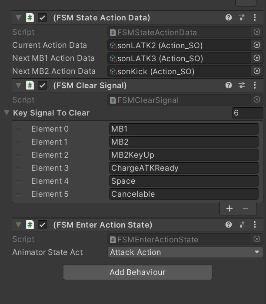Open more options for FSM State Action Data
This screenshot has height=304, width=266.
[x=255, y=18]
